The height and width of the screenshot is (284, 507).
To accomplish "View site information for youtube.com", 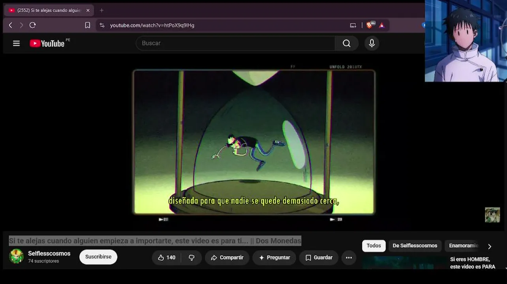I will pos(102,25).
